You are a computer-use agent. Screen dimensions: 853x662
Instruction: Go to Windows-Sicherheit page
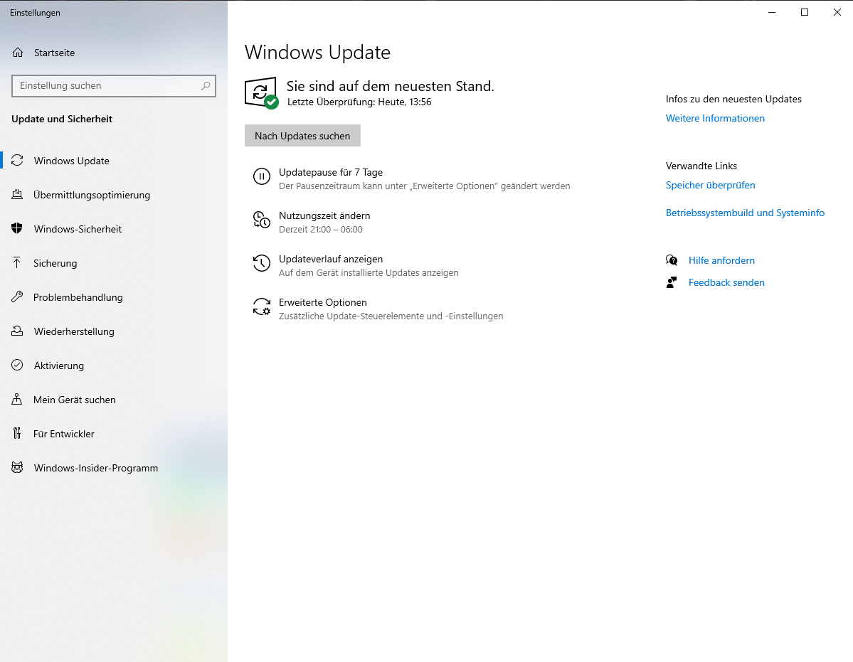coord(114,229)
